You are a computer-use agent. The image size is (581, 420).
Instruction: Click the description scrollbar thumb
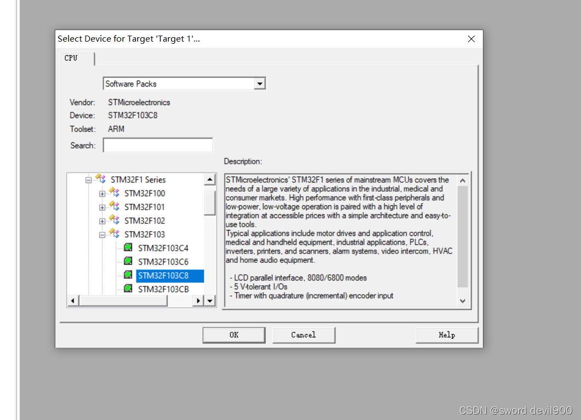tap(463, 237)
